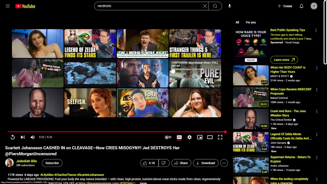Viewport: 327px width, 184px height.
Task: Open Stranger Things 5 trailer endscreen video
Action: pos(195,44)
